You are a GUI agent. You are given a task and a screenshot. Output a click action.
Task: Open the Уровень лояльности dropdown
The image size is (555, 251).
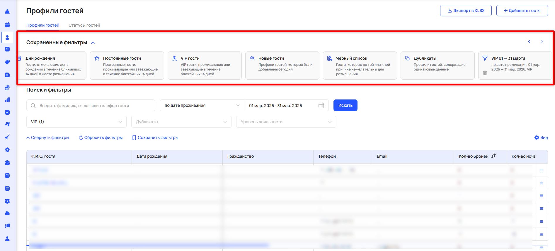tap(286, 122)
